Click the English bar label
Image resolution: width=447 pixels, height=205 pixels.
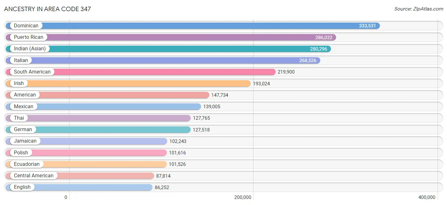tap(22, 187)
